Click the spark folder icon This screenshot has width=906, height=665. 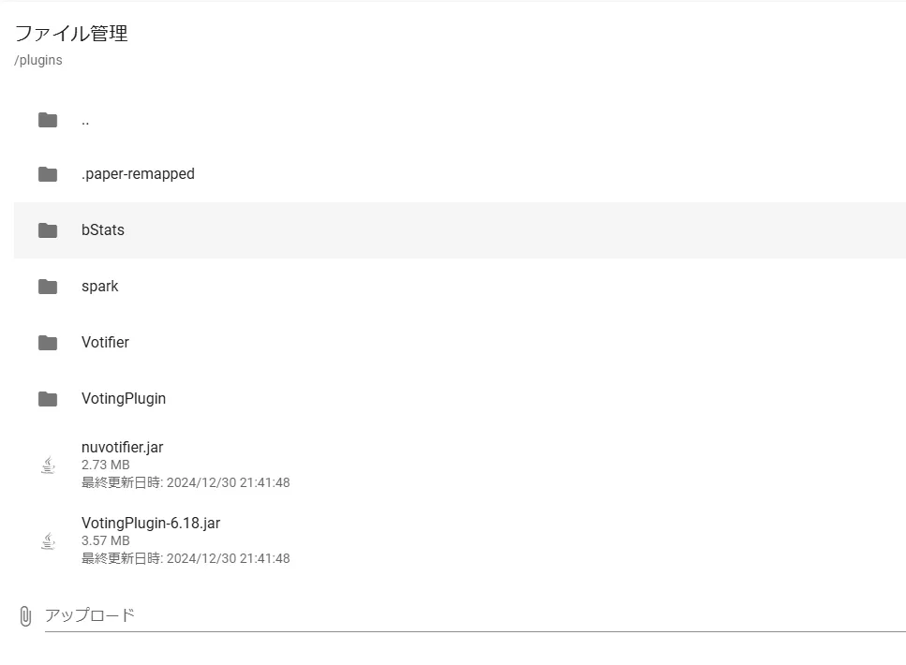[48, 287]
